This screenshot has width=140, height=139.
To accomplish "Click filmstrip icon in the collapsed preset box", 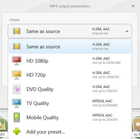I will click(17, 31).
